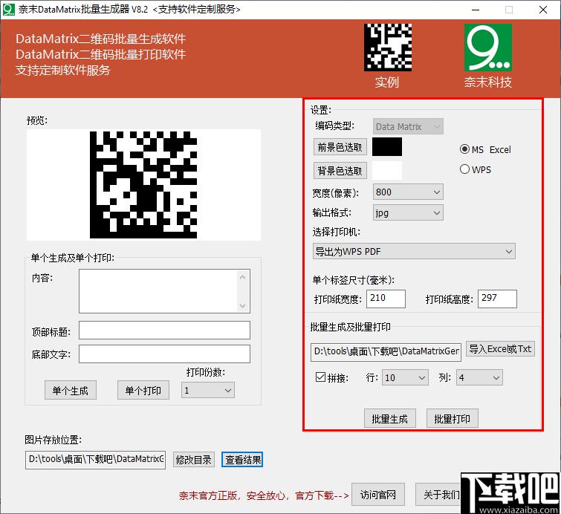Click the 访问官网 button
561x514 pixels.
(x=378, y=495)
